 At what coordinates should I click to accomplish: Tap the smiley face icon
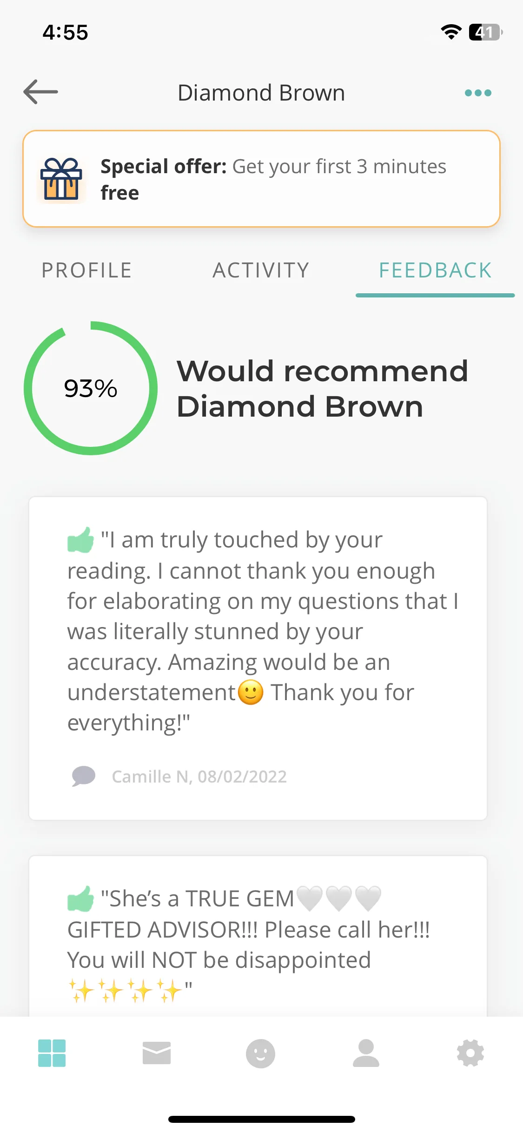pyautogui.click(x=260, y=1053)
